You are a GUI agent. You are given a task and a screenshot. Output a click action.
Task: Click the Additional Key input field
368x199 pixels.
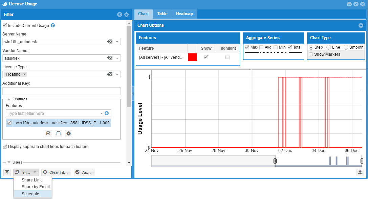click(x=61, y=91)
